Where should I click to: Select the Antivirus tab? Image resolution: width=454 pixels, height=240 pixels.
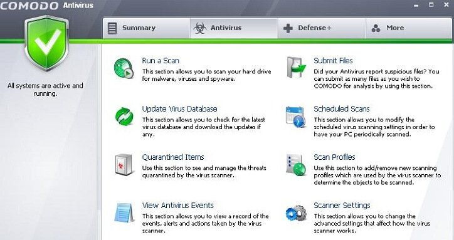click(234, 28)
